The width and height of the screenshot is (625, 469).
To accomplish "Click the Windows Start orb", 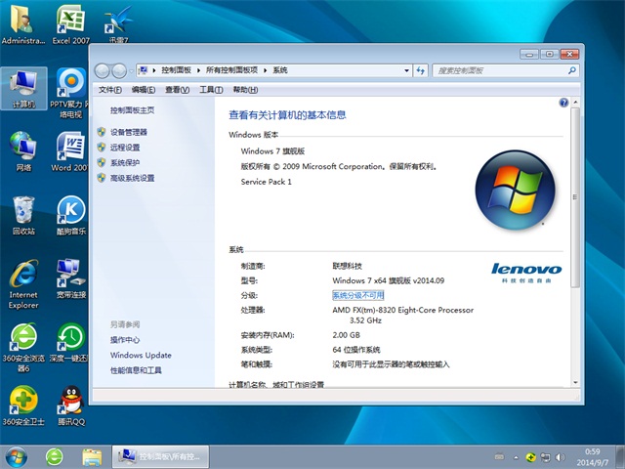I will pyautogui.click(x=17, y=456).
